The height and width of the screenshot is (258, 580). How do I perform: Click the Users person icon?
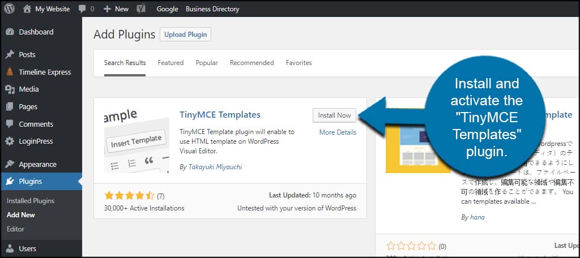10,248
